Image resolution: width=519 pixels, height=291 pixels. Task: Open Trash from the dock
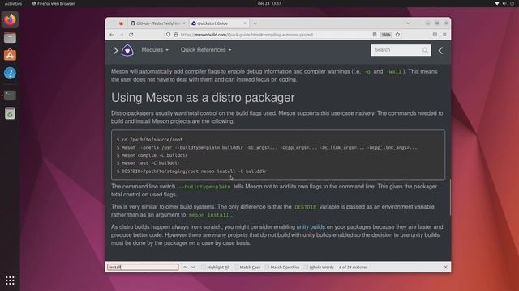(10, 113)
